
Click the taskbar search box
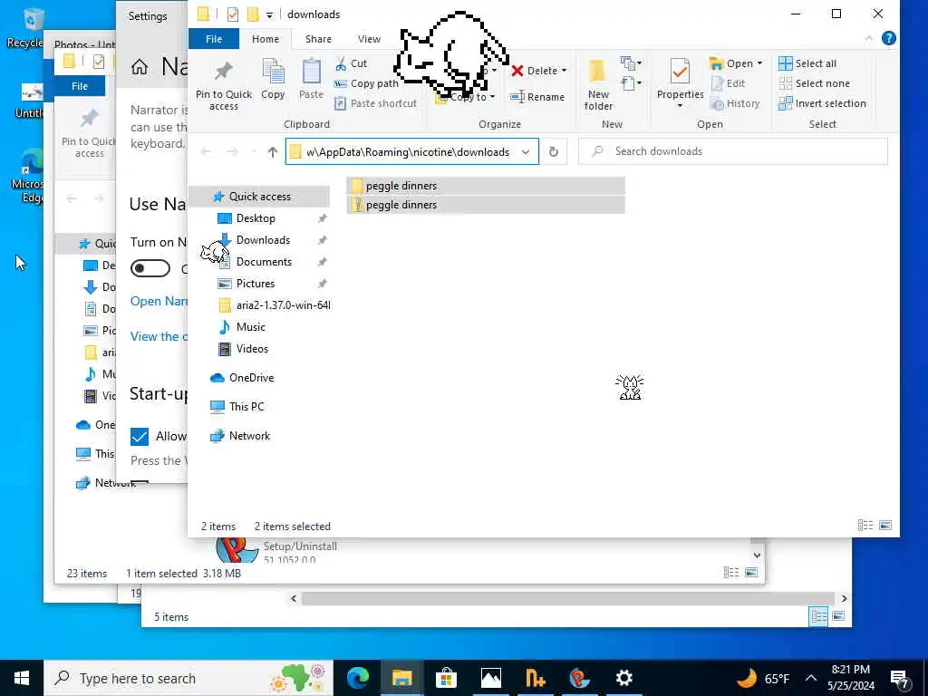point(188,678)
